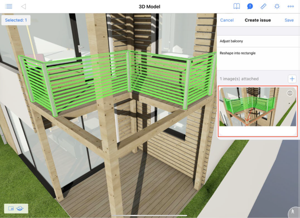Click the 3D Model title
Viewport: 300px width, 218px height.
pyautogui.click(x=149, y=6)
